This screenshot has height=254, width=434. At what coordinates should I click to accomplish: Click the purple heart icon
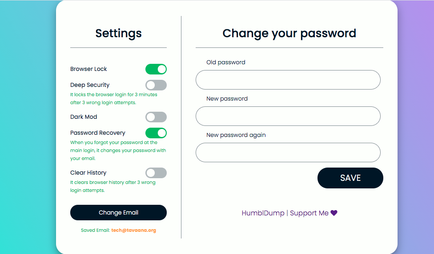click(334, 213)
